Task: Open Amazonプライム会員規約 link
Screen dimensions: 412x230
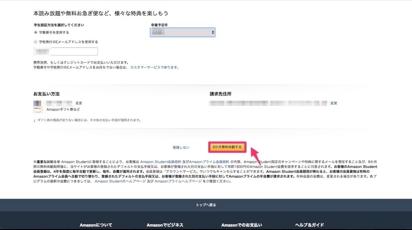Action: 209,162
